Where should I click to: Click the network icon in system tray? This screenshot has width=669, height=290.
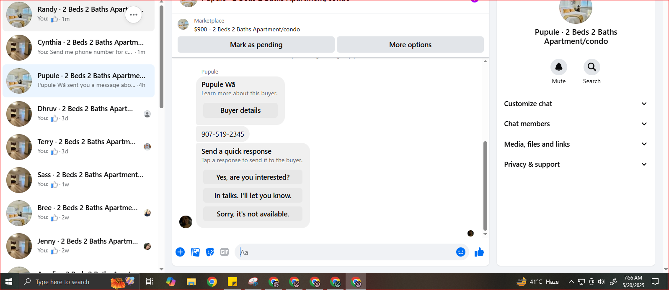581,282
